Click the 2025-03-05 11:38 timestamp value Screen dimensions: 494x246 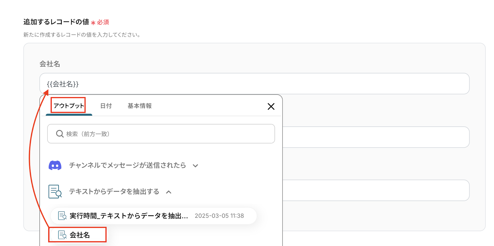pos(219,216)
